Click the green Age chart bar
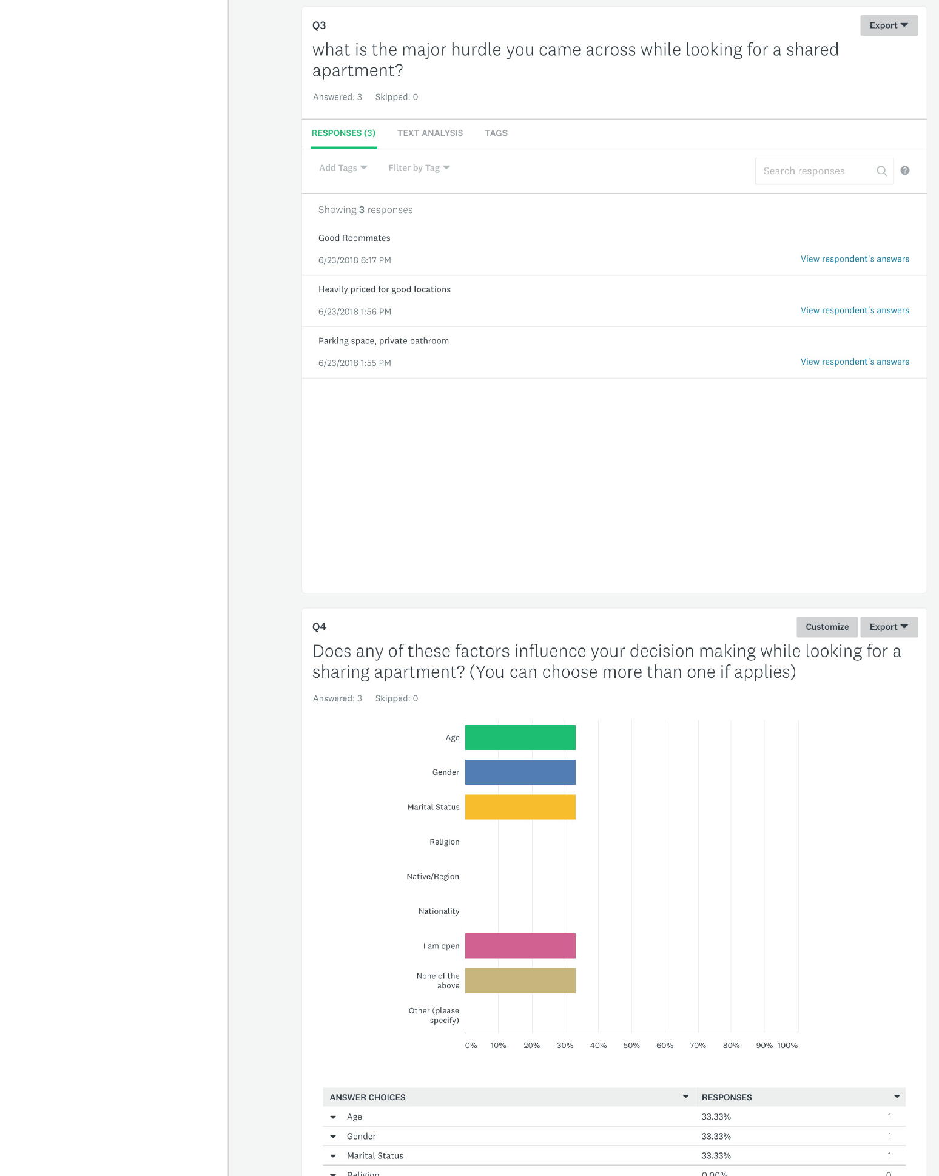The image size is (939, 1176). pyautogui.click(x=520, y=738)
